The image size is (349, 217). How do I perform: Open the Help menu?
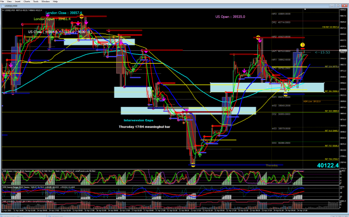(55, 1)
